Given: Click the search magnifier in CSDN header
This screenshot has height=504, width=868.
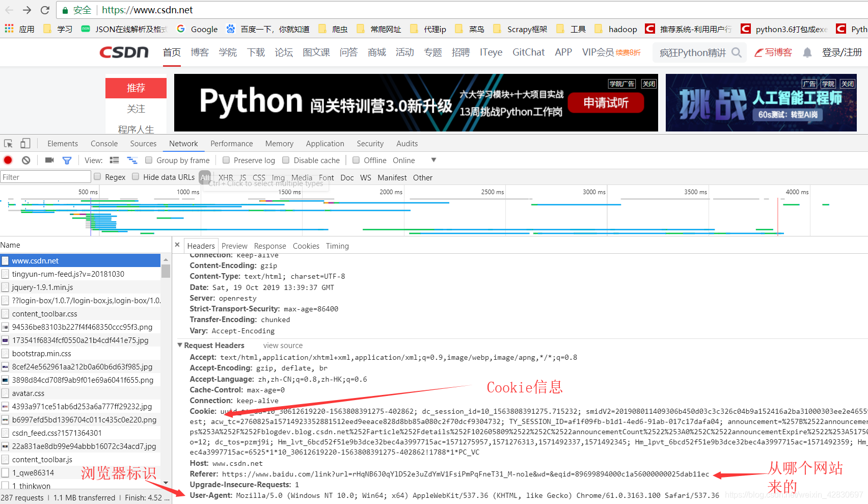Looking at the screenshot, I should 736,52.
